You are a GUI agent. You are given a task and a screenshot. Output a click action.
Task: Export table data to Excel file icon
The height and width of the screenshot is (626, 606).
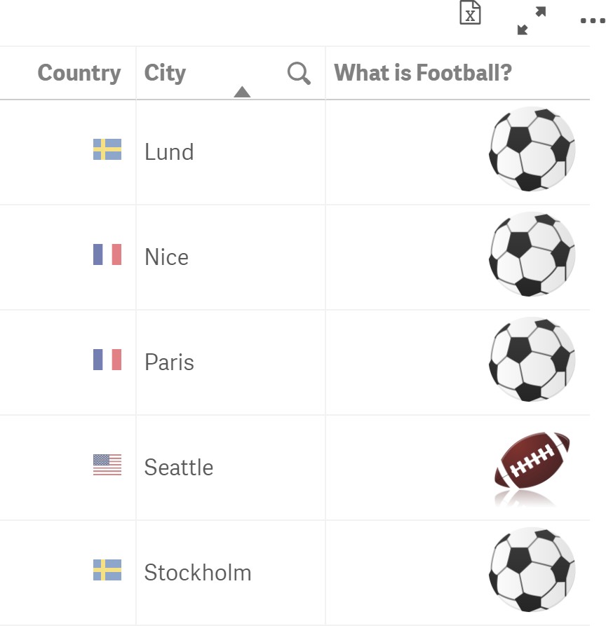470,13
